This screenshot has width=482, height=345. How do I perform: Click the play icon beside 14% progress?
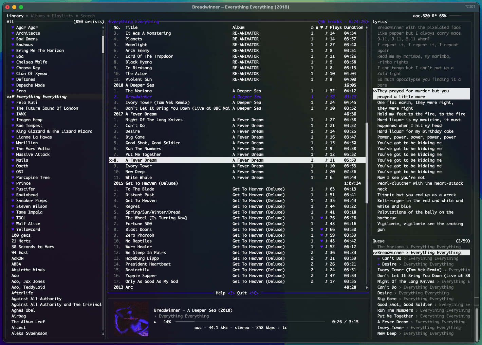point(155,322)
